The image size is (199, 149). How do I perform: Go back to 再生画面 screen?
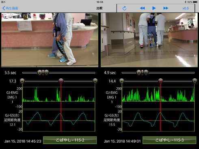click(10, 8)
